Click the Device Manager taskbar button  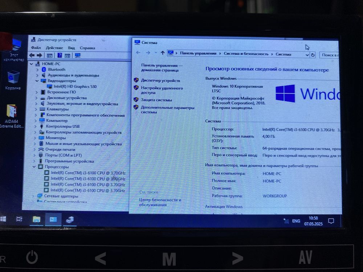pos(70,219)
